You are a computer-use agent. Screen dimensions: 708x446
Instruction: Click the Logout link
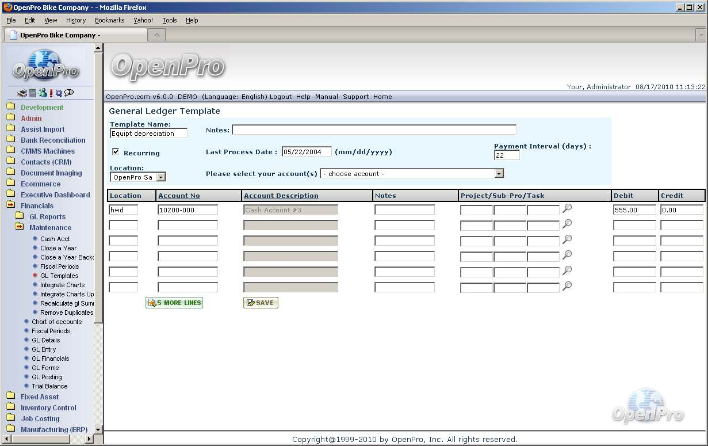pos(280,97)
